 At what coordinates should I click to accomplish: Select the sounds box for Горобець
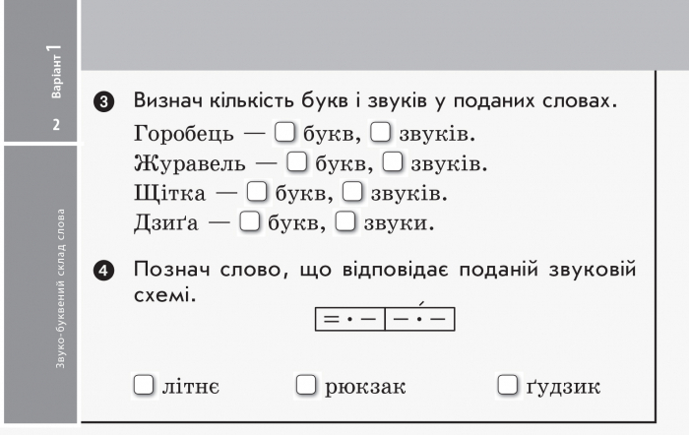point(381,132)
